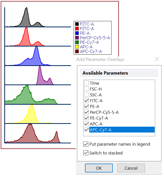Click the black FITC-A legend swatch

point(77,24)
